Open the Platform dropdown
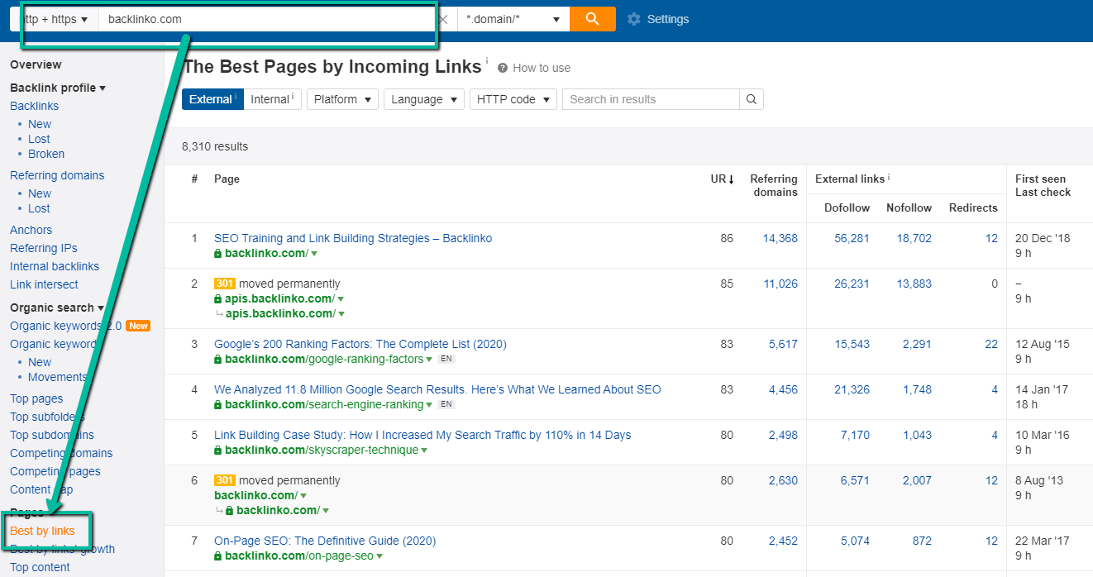The width and height of the screenshot is (1093, 577). point(342,99)
